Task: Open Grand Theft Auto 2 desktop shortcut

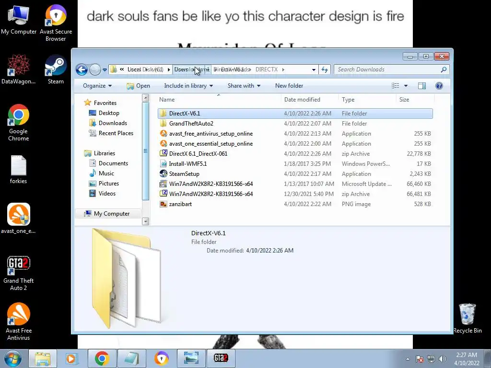Action: [x=19, y=273]
